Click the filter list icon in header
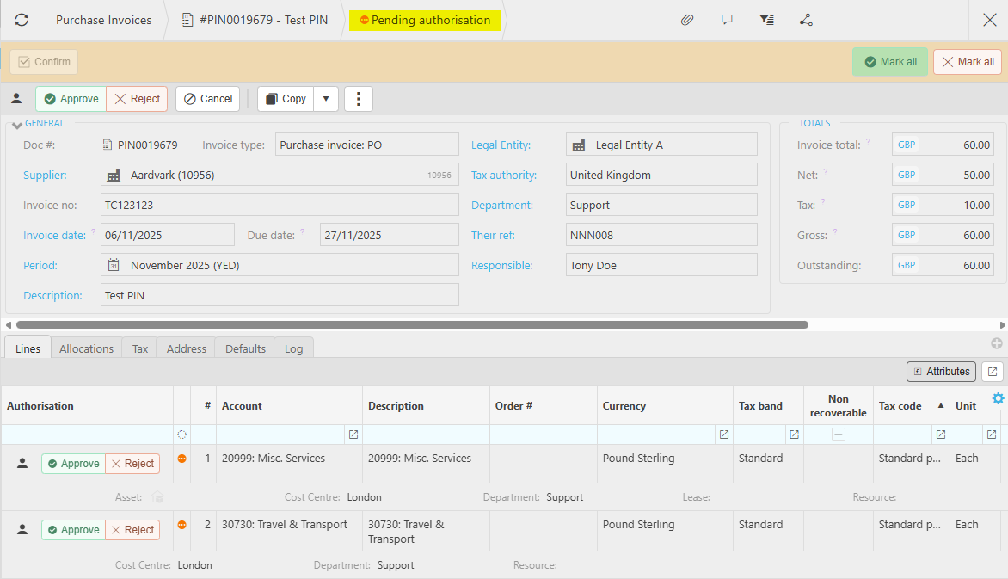This screenshot has height=579, width=1008. pyautogui.click(x=766, y=20)
